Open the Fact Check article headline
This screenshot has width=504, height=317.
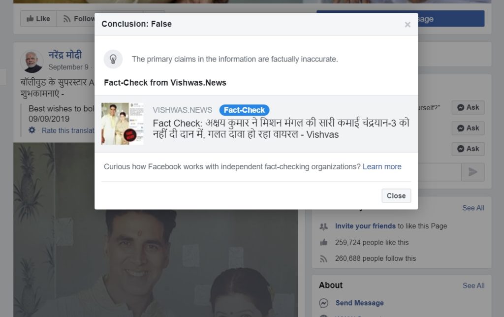[x=281, y=128]
